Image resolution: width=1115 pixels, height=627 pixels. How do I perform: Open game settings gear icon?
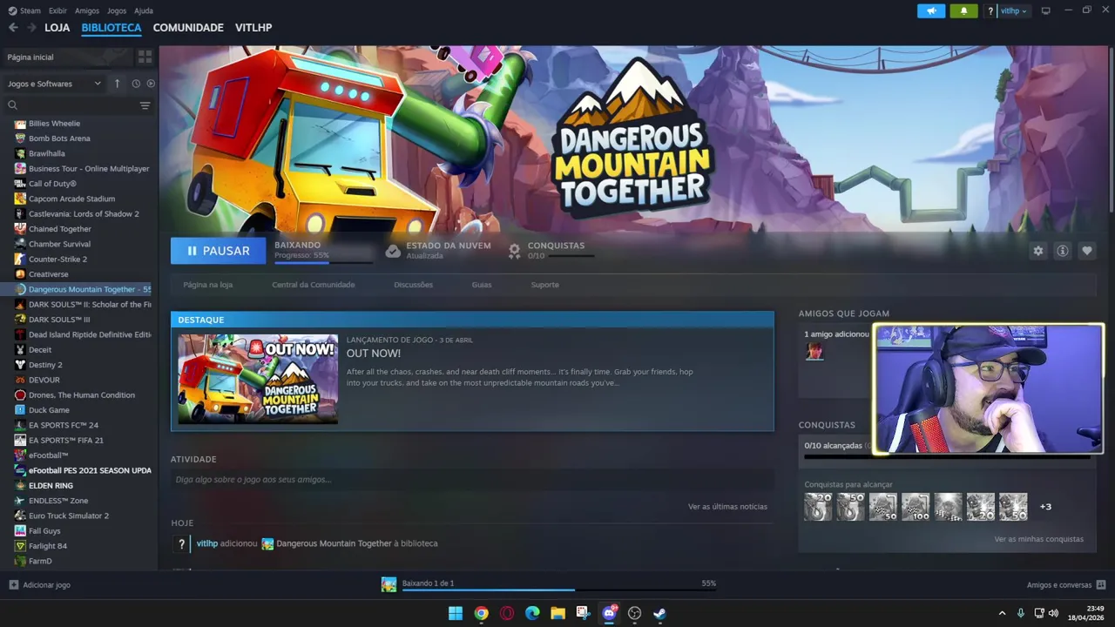click(x=1037, y=251)
